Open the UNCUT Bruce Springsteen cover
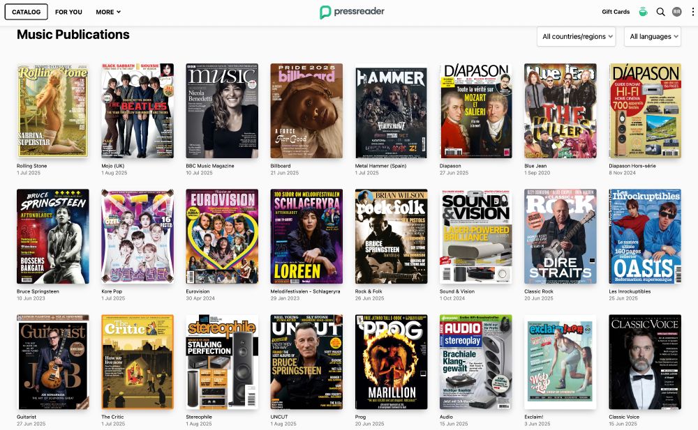This screenshot has width=698, height=430. [306, 362]
